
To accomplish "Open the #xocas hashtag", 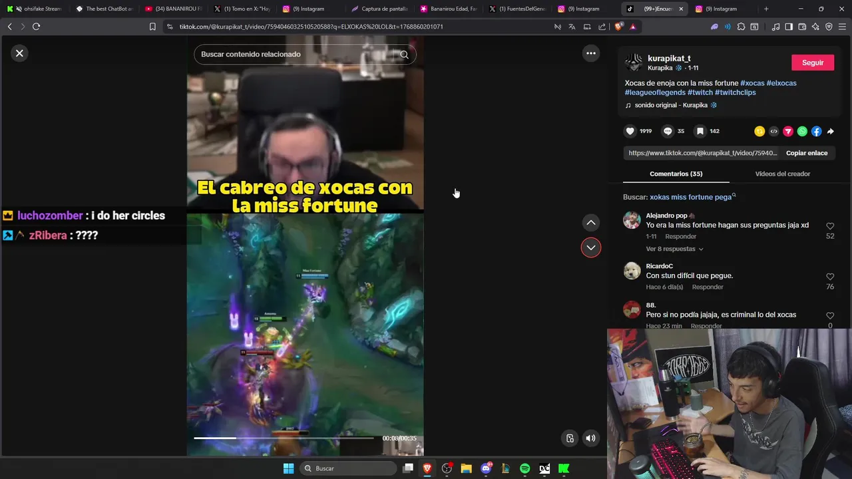I will point(752,83).
